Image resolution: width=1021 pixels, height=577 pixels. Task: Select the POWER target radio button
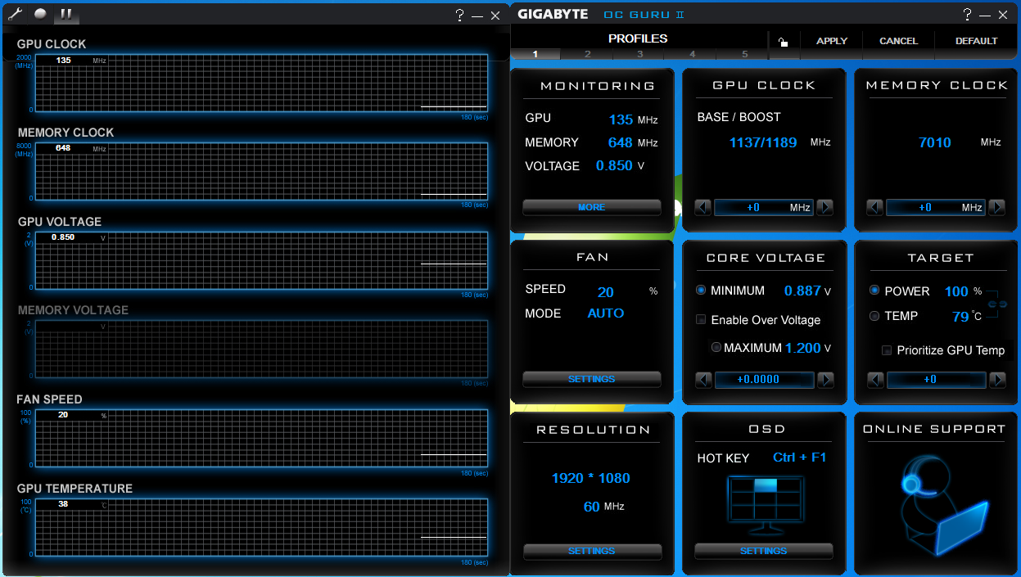(874, 291)
